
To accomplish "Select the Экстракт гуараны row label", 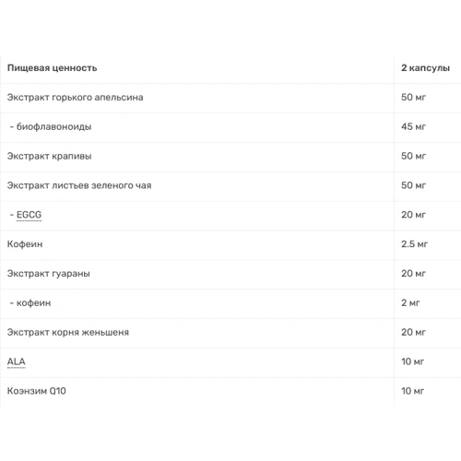I will click(x=49, y=274).
